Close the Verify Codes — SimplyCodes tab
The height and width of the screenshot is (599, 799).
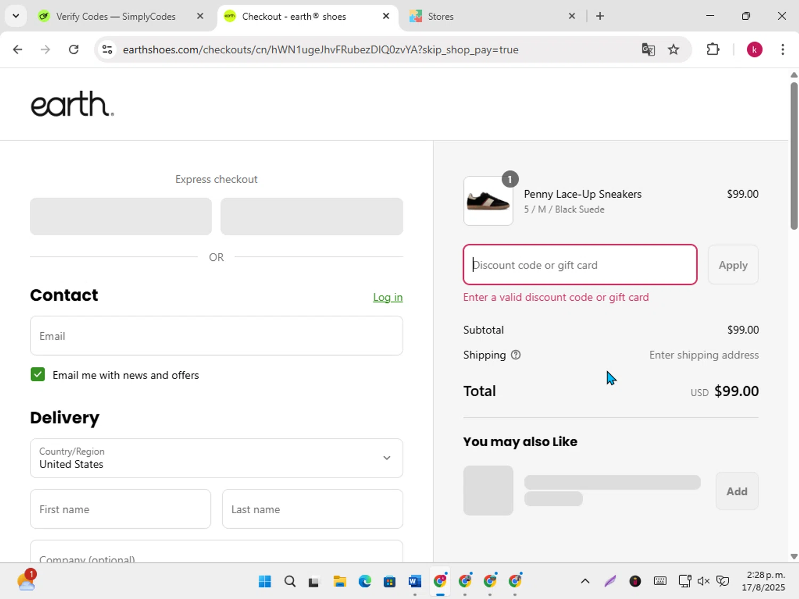(200, 16)
